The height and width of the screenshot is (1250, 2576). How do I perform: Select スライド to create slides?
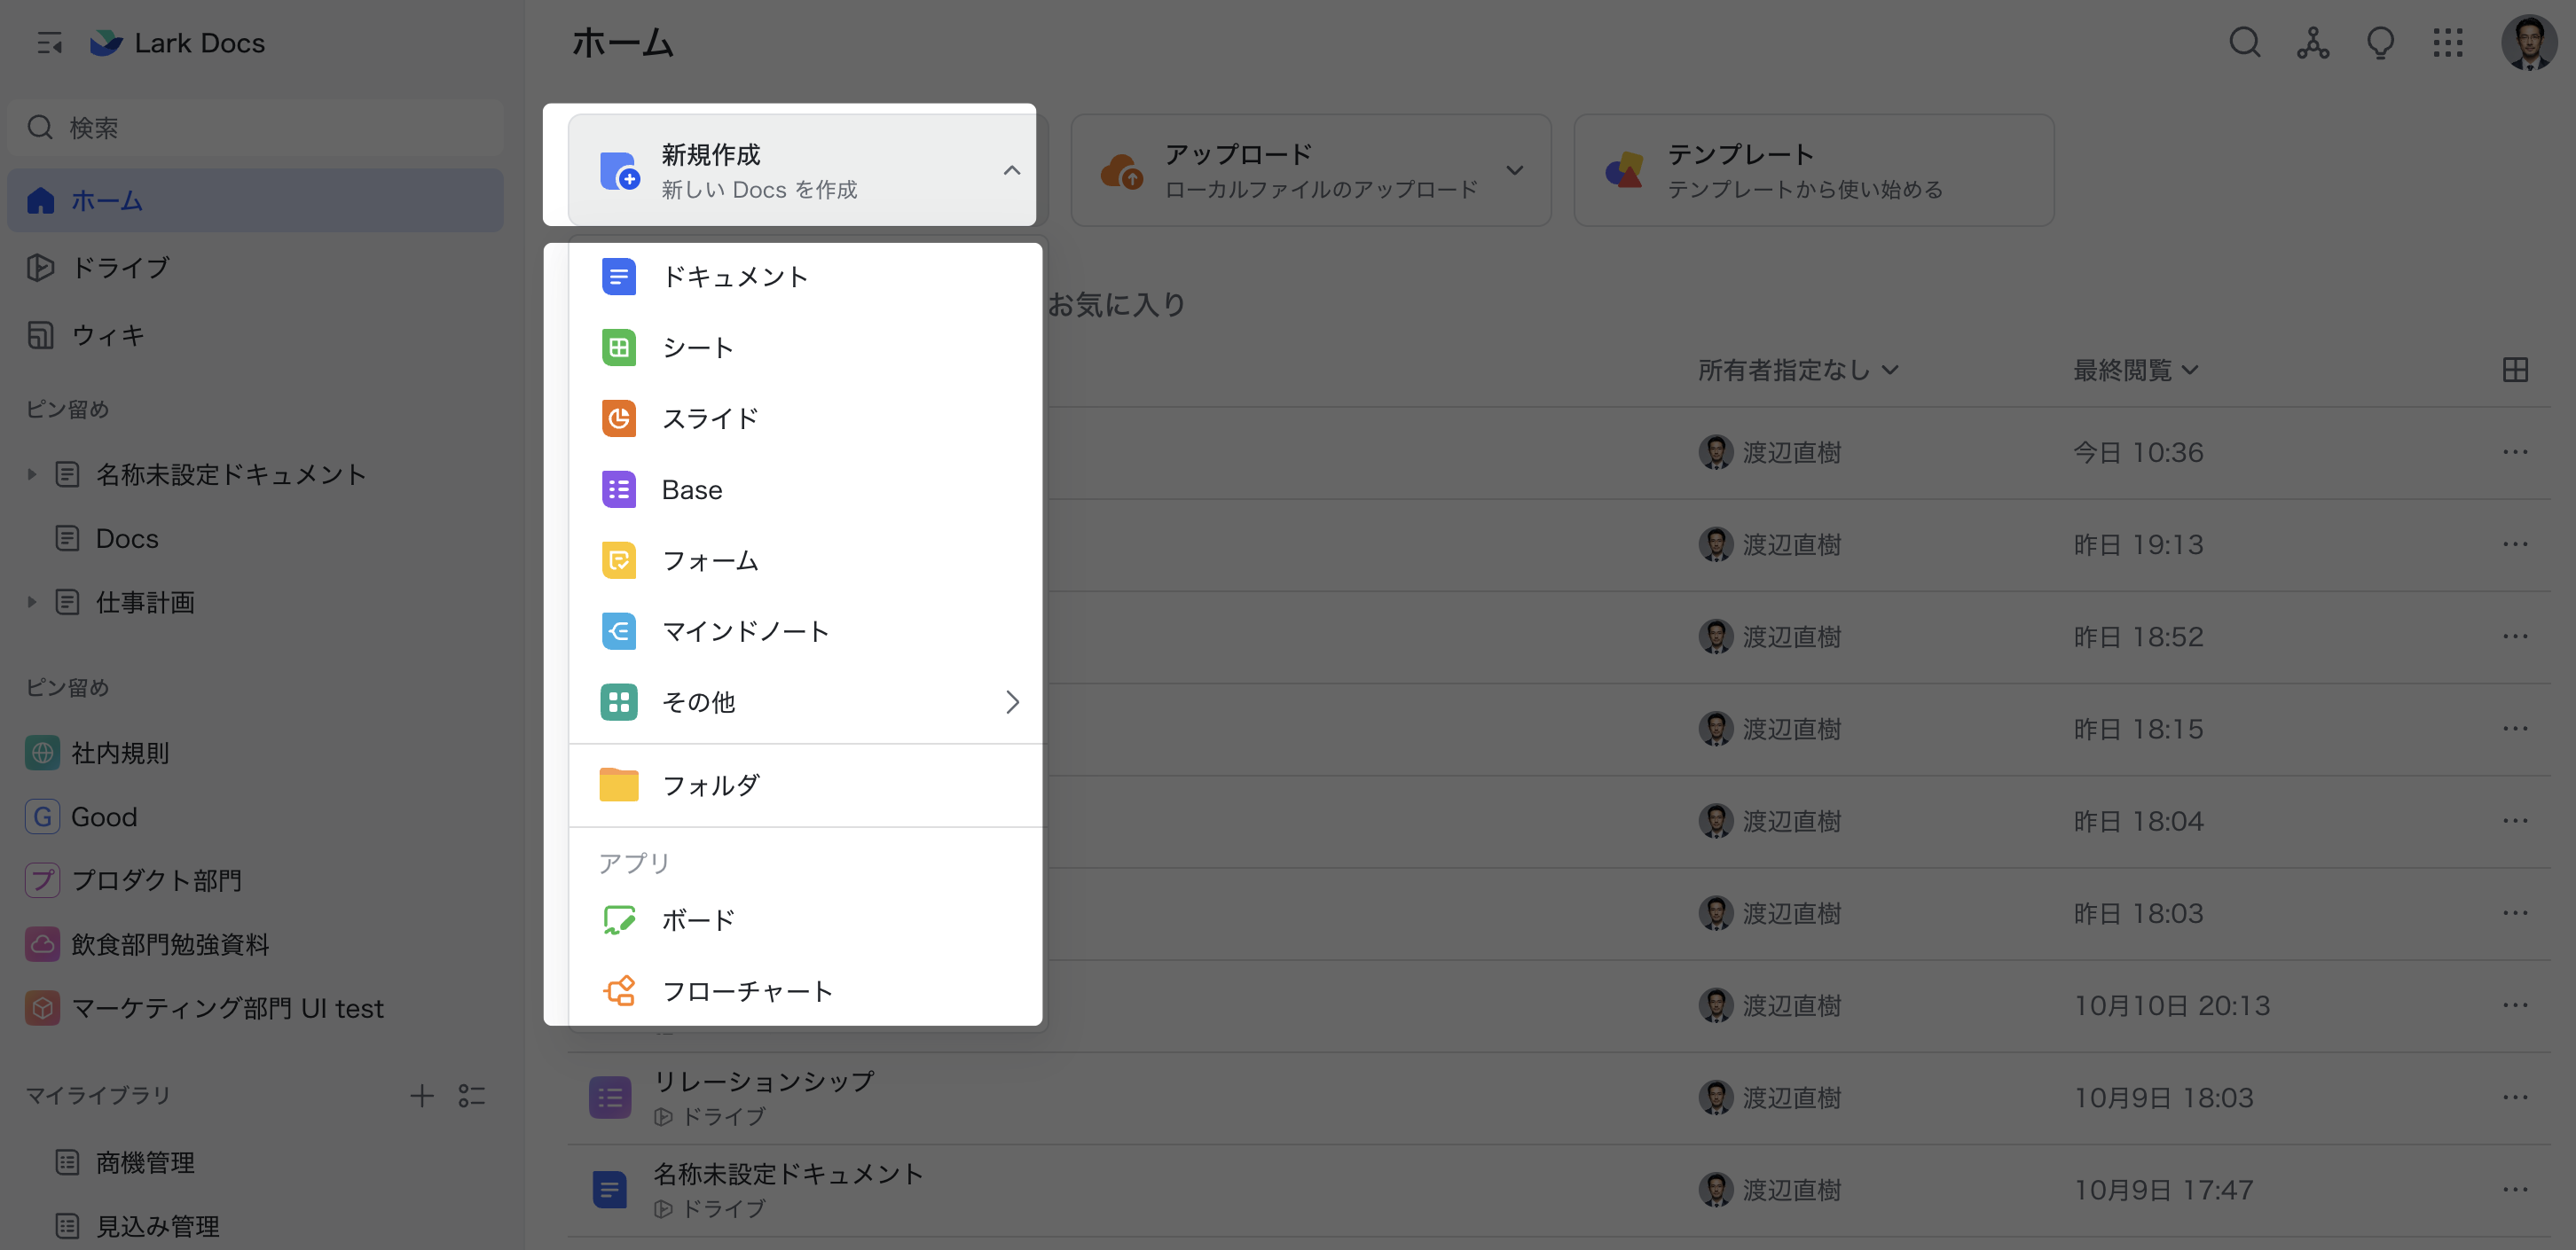tap(710, 418)
